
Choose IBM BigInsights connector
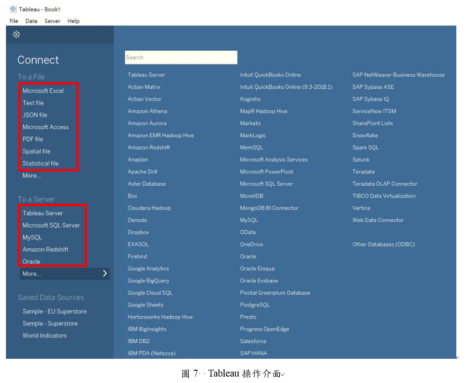point(147,329)
